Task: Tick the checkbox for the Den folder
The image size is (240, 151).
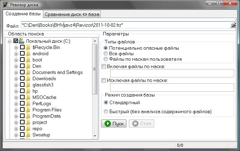Action: point(22,66)
